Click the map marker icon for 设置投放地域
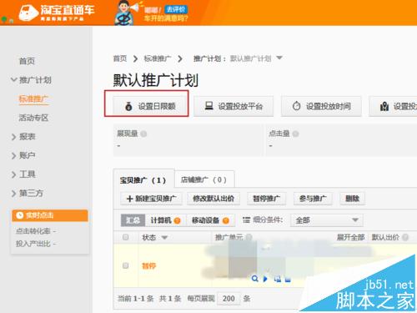The width and height of the screenshot is (417, 313). click(384, 106)
